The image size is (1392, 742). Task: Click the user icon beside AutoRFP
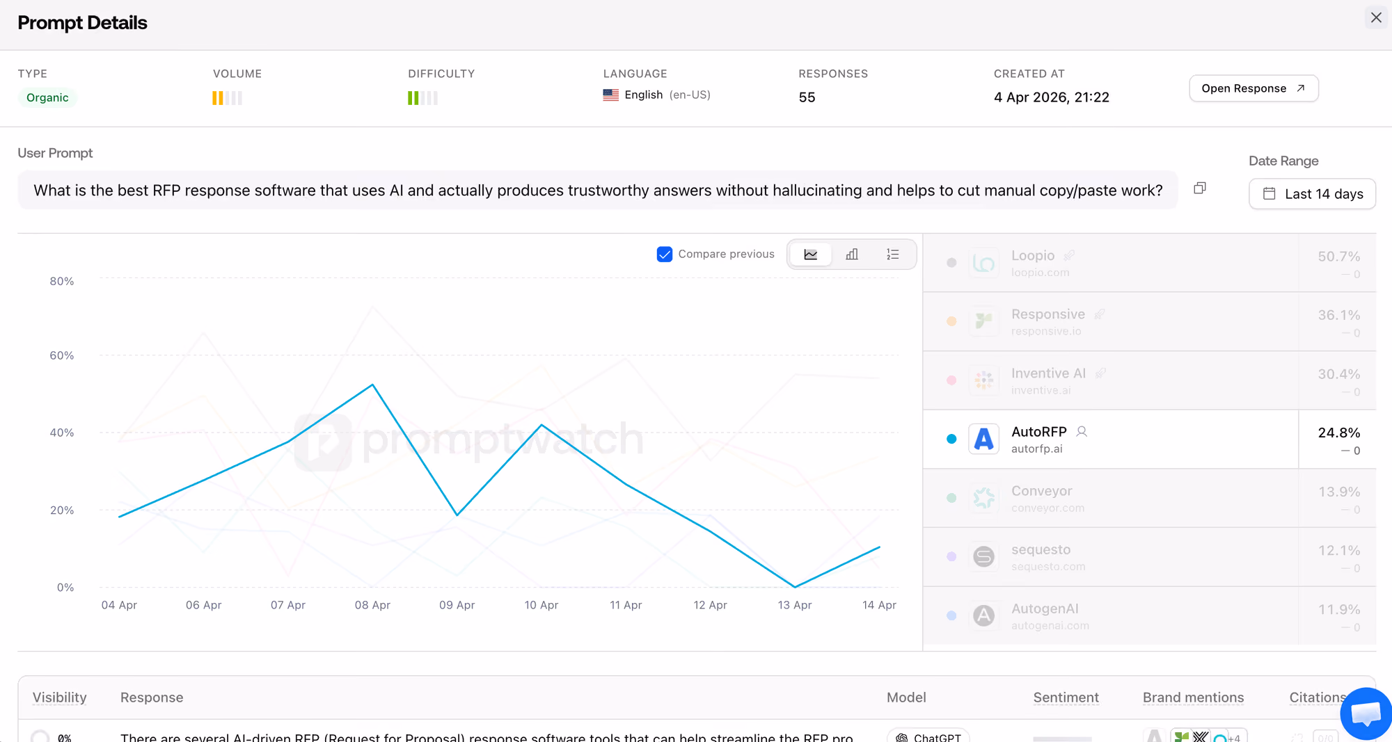tap(1082, 432)
